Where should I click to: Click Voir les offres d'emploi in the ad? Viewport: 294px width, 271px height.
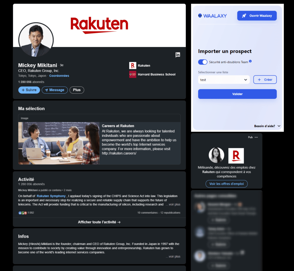[226, 184]
